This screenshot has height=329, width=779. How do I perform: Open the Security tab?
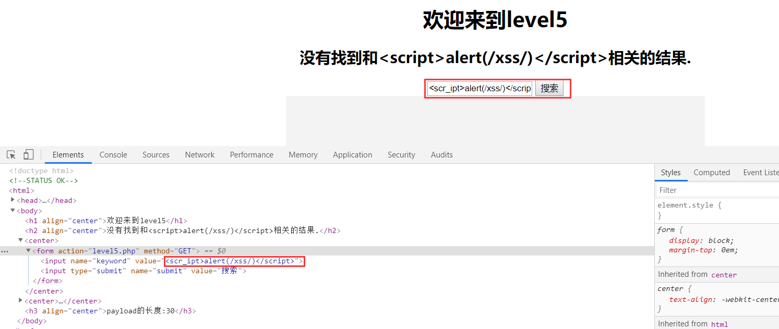pos(401,155)
